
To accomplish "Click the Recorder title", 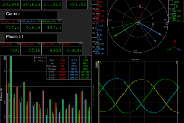I will 135,59.
